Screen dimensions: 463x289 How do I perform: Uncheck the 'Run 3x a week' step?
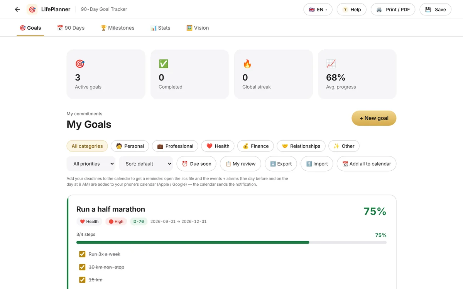tap(82, 254)
